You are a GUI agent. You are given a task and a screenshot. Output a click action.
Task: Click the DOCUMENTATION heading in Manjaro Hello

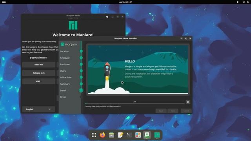click(x=38, y=58)
